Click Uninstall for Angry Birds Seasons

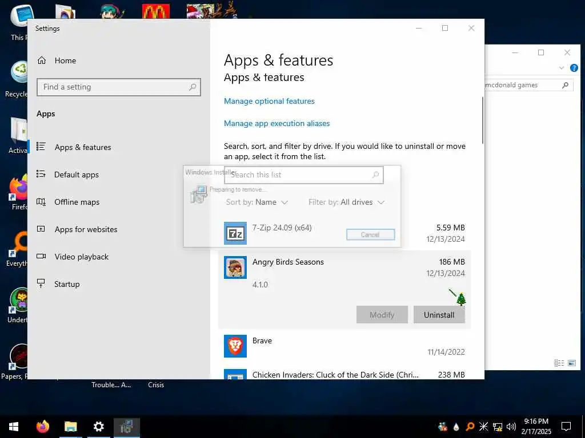coord(439,315)
